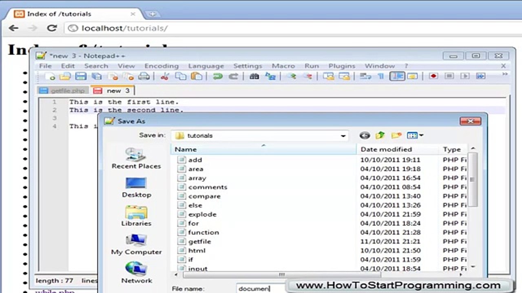Select Desktop in Save As sidebar
522x293 pixels.
[x=136, y=188]
